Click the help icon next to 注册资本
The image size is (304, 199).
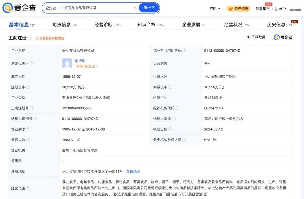(x=28, y=87)
